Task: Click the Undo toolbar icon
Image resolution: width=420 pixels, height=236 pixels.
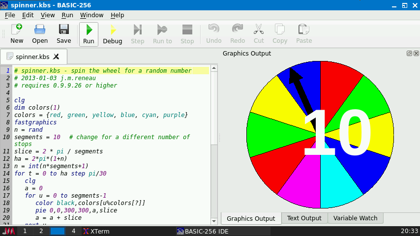Action: [x=213, y=34]
